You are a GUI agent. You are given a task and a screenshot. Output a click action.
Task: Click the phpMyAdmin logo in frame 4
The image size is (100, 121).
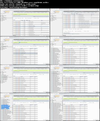tap(57, 40)
